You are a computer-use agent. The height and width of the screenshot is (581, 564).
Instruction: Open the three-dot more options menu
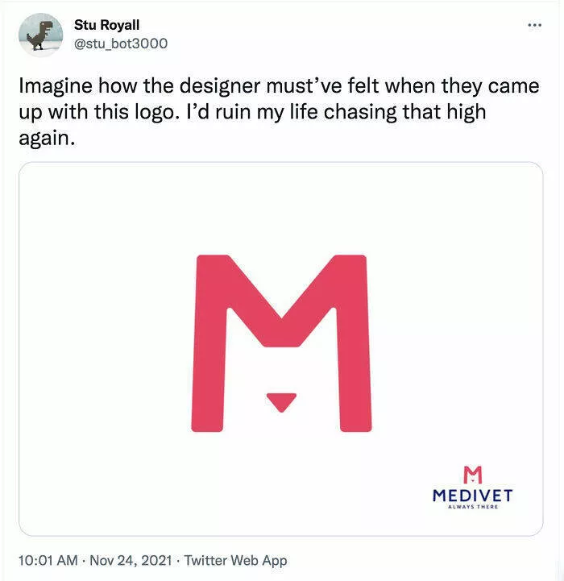click(x=534, y=25)
